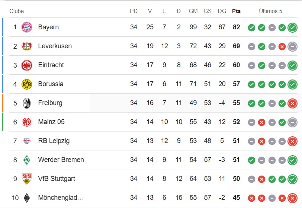
Task: Click the Werder Bremen green diamond crest
Action: [x=26, y=160]
